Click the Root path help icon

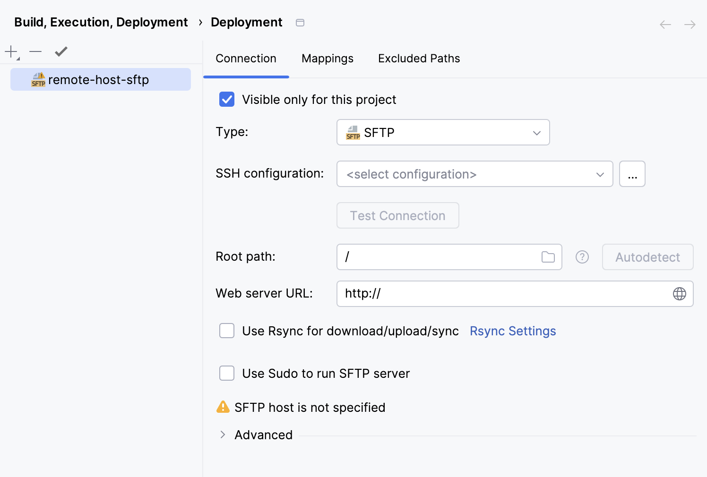click(582, 257)
